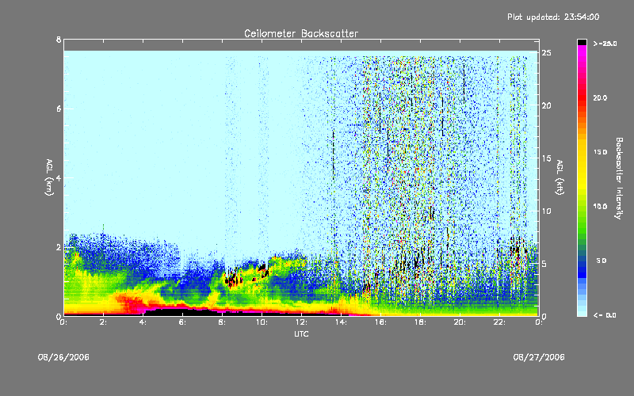The width and height of the screenshot is (634, 396).
Task: Click the end date 08/27/2006
Action: pos(539,357)
